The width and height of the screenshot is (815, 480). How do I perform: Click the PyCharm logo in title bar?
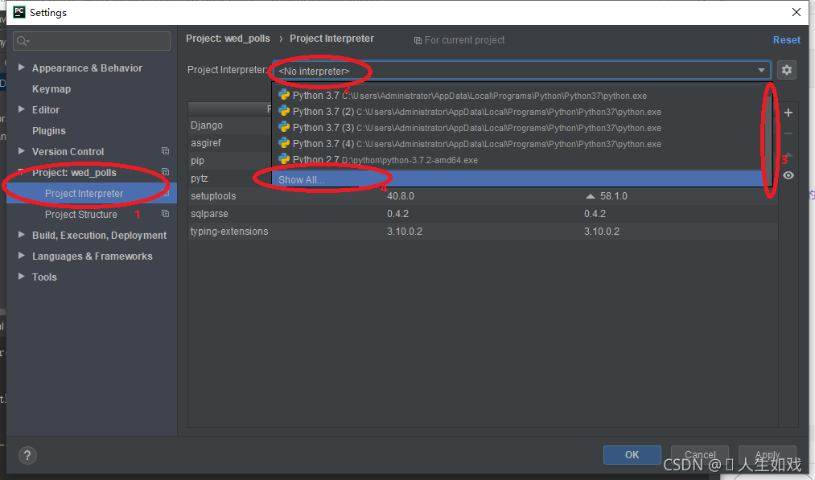coord(19,12)
